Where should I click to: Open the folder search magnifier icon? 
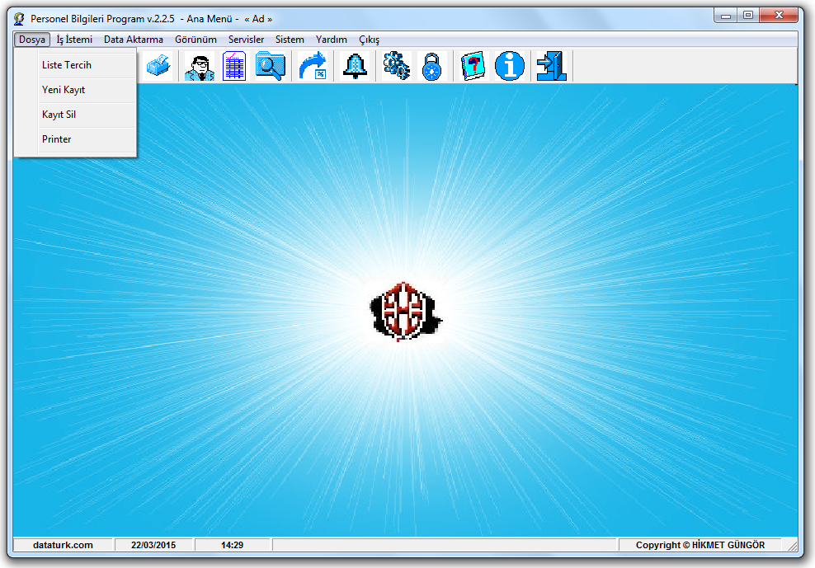coord(271,66)
